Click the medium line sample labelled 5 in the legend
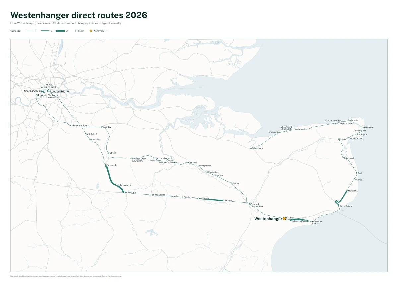This screenshot has width=398, height=285. 45,31
